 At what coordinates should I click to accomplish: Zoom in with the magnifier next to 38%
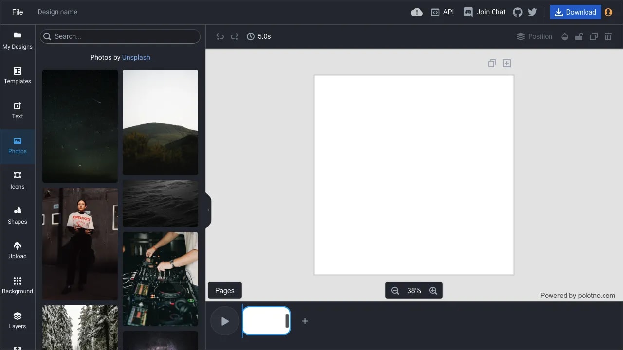click(x=433, y=290)
